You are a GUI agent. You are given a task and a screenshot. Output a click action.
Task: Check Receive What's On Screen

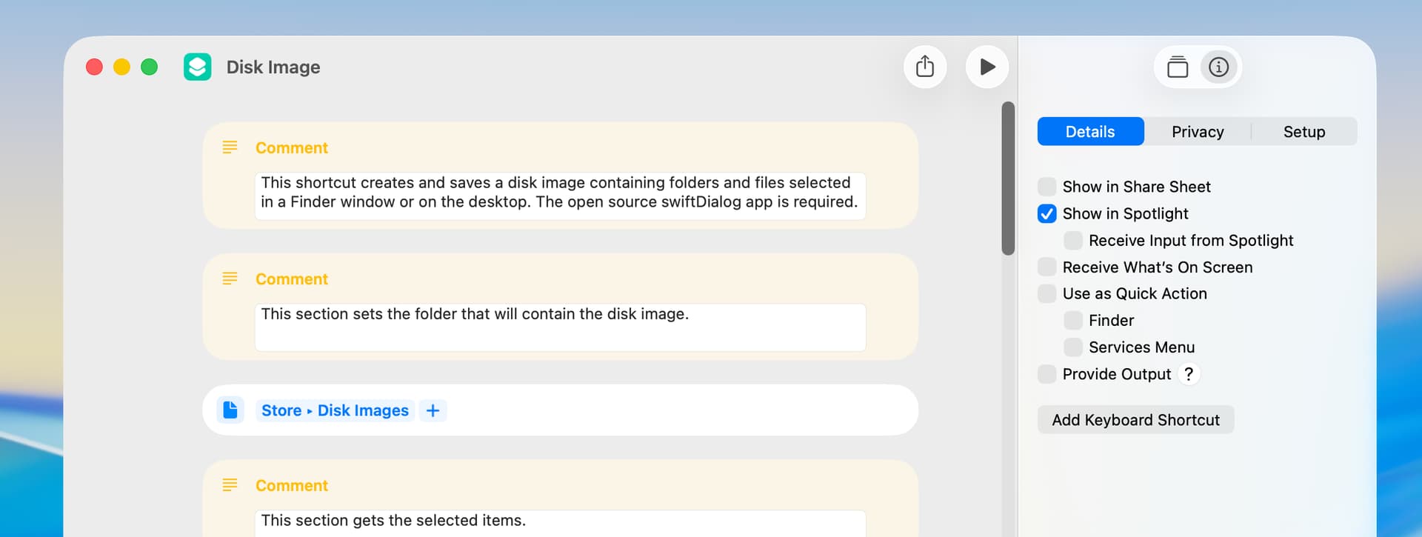tap(1047, 267)
